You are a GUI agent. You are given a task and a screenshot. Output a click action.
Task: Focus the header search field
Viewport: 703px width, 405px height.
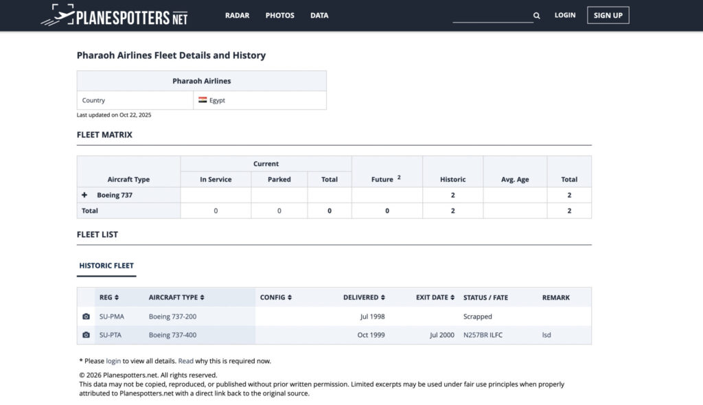click(x=492, y=16)
